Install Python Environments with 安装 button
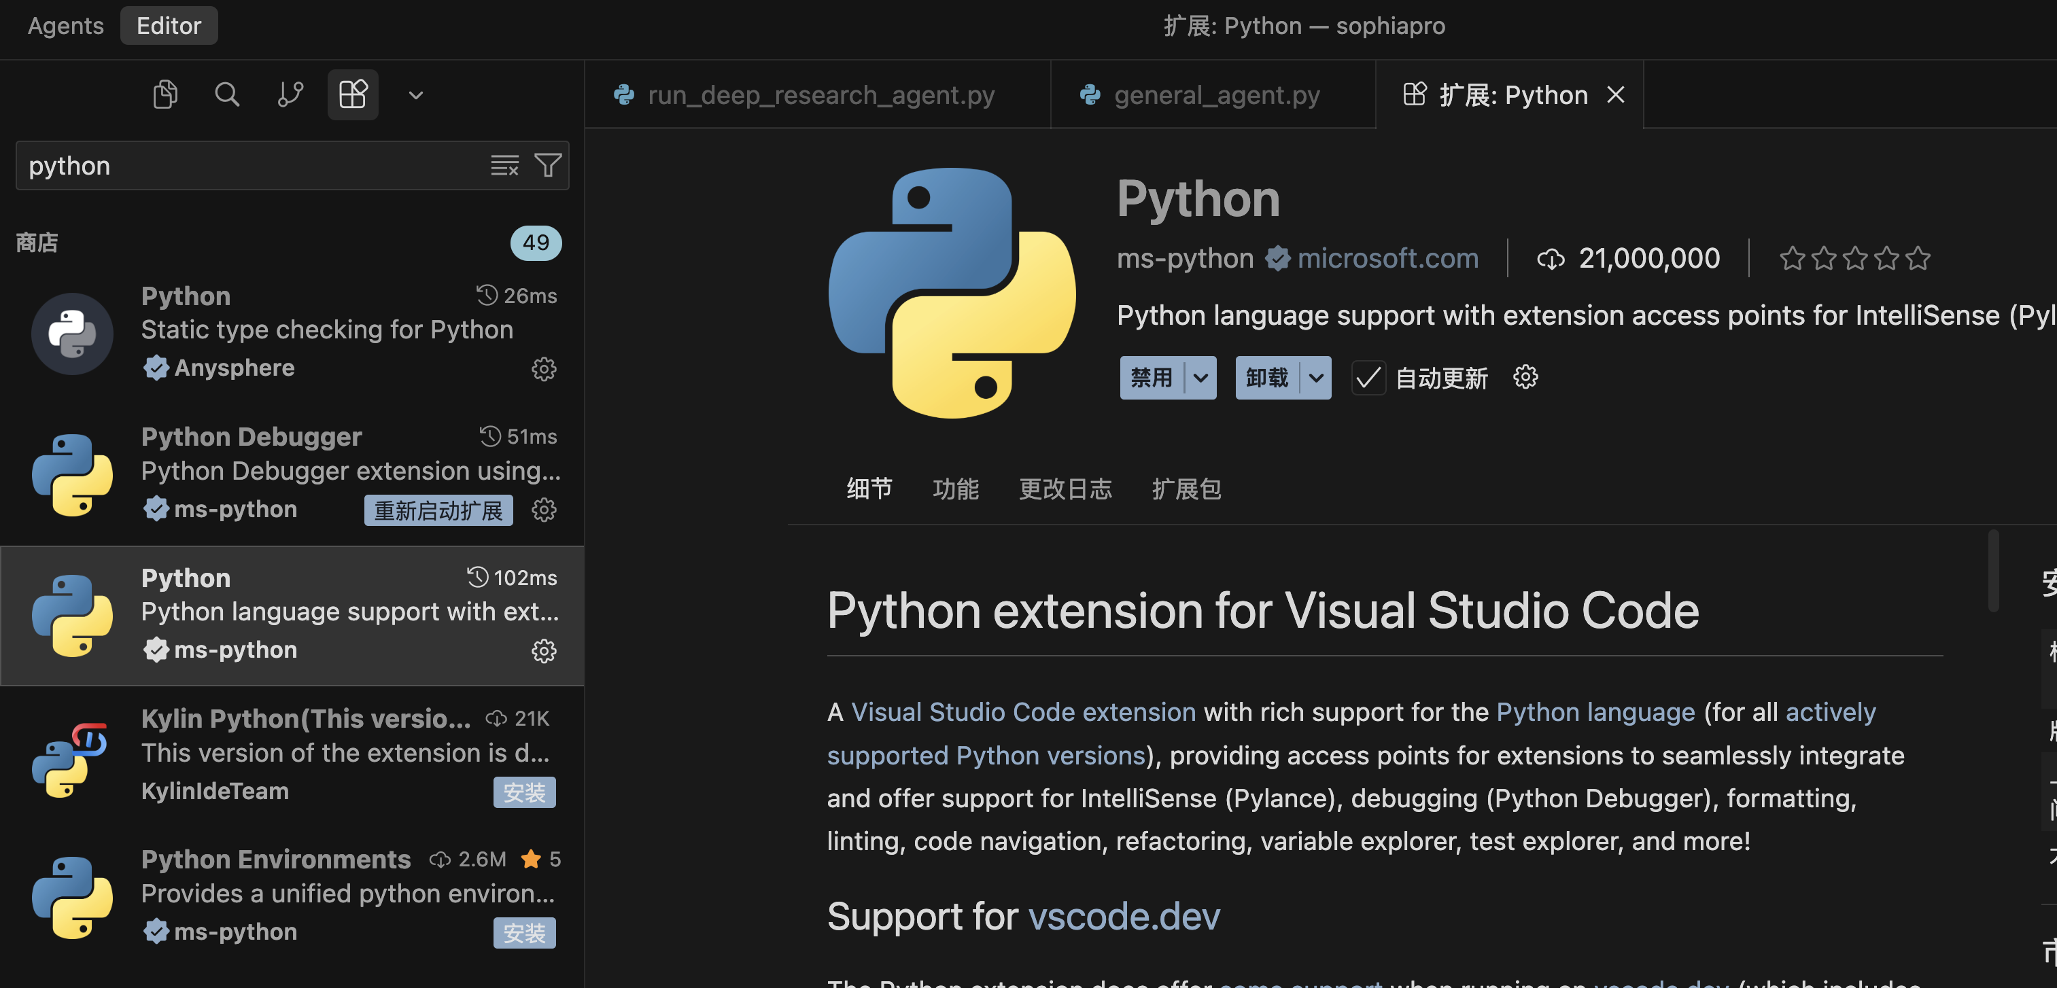This screenshot has width=2057, height=988. (525, 933)
